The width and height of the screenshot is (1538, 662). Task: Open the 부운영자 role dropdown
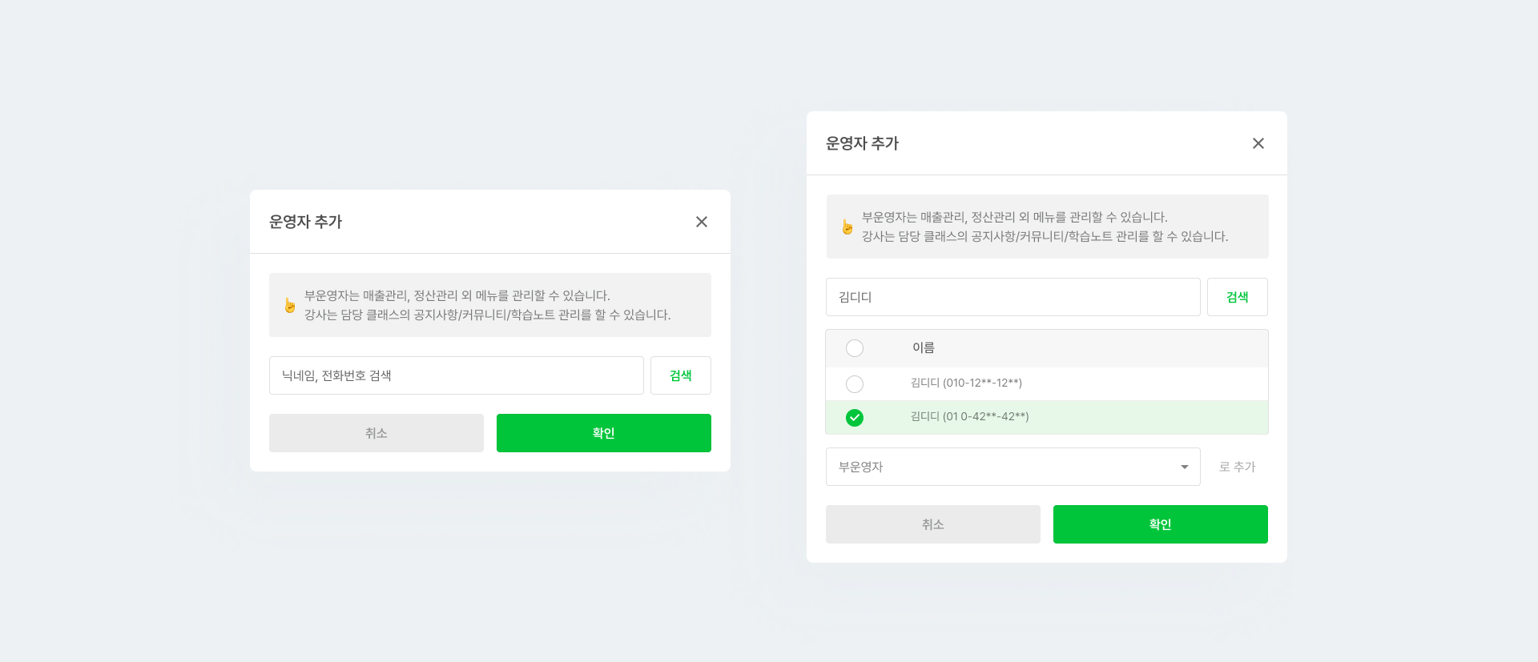pos(1013,467)
